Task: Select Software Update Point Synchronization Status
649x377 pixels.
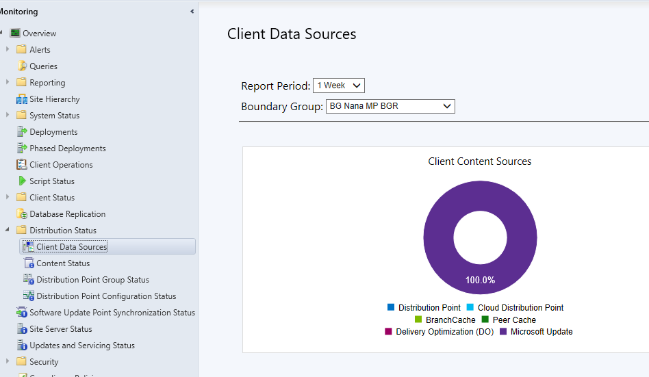Action: 112,313
